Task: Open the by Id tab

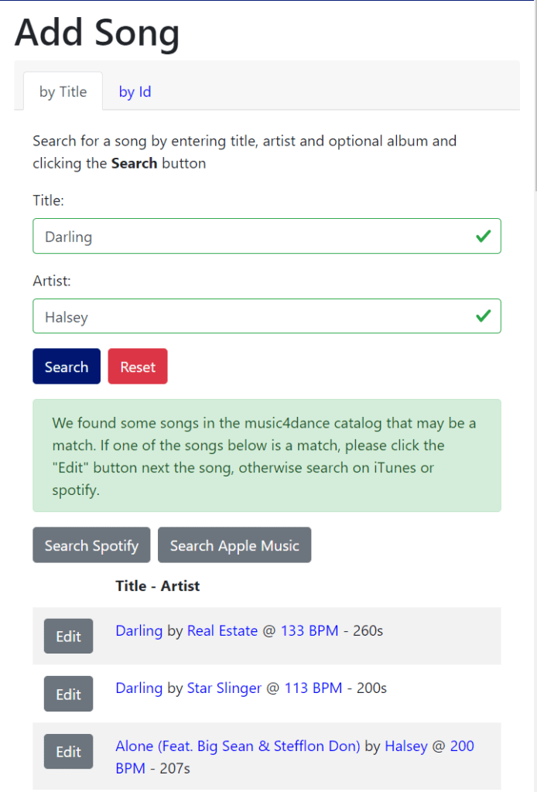Action: pyautogui.click(x=135, y=92)
